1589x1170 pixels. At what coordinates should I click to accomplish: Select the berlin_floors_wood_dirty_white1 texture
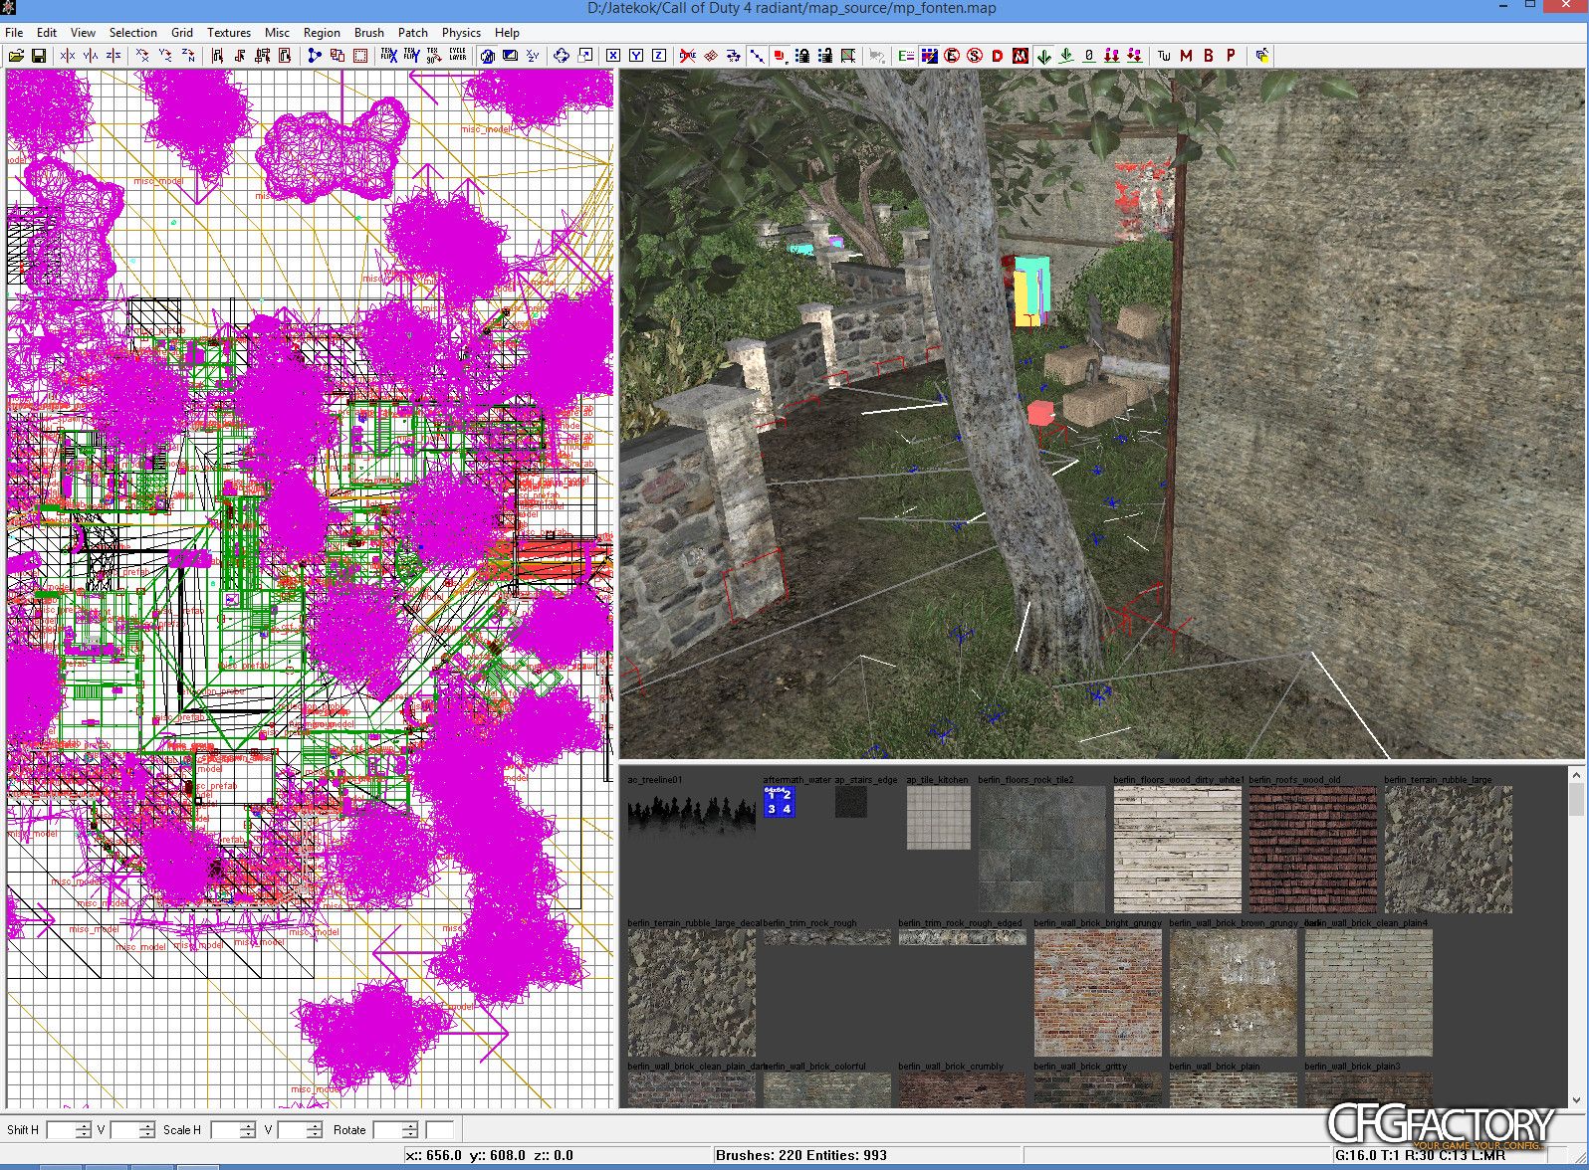[1178, 850]
